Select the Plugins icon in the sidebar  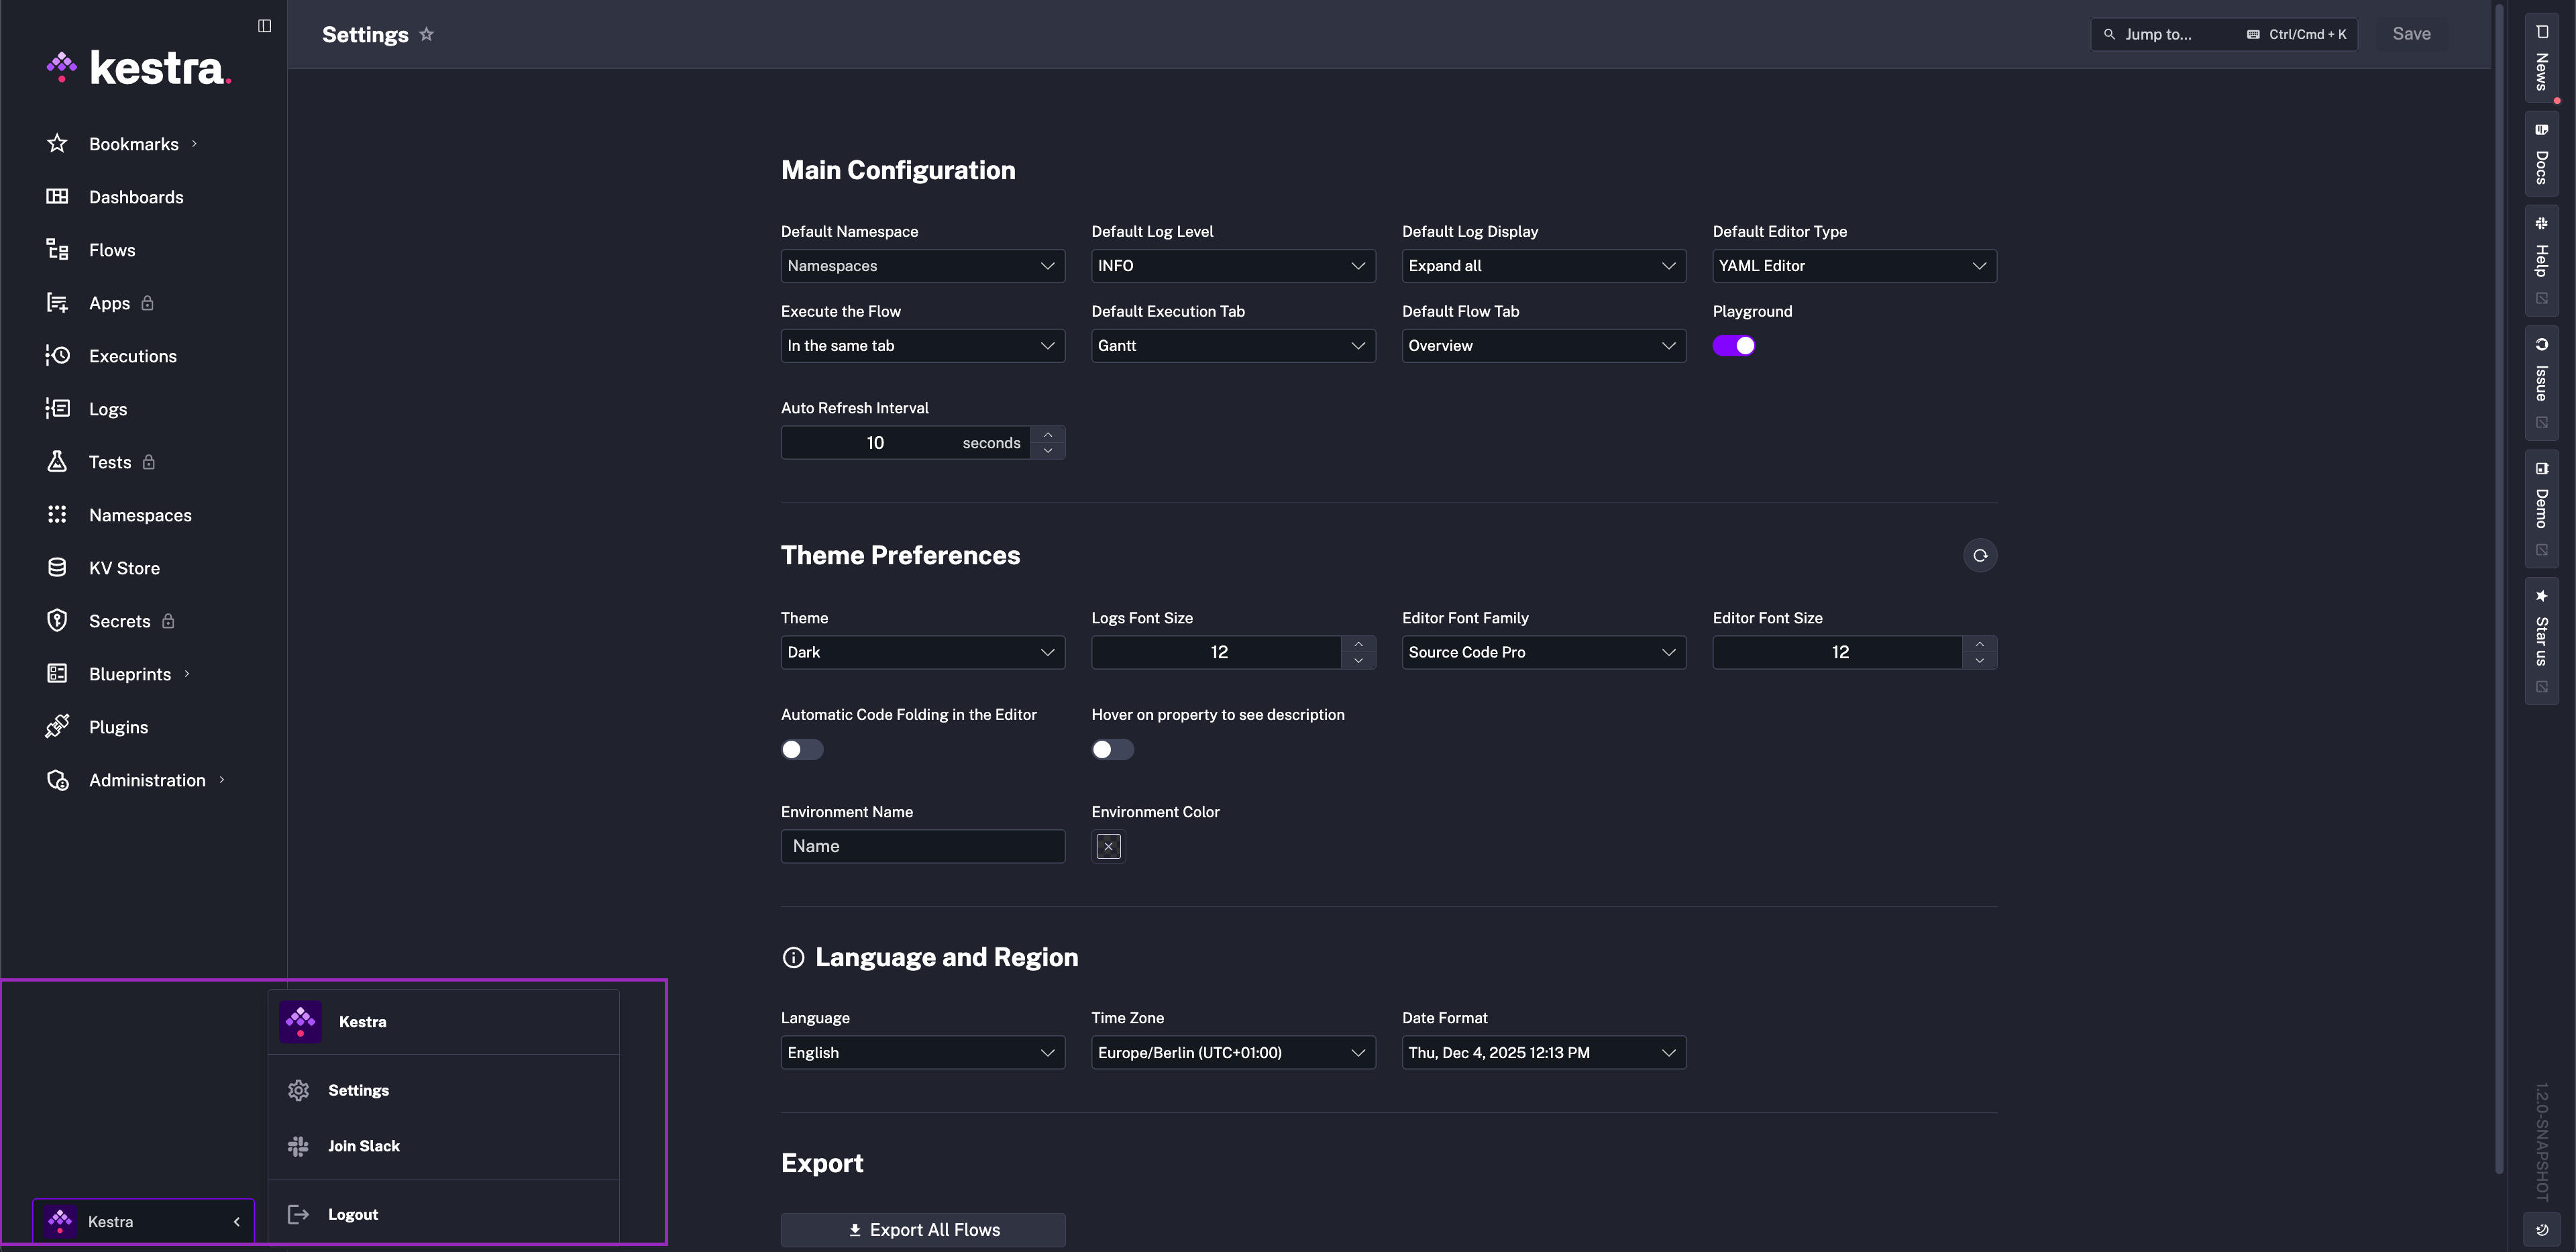pyautogui.click(x=57, y=726)
